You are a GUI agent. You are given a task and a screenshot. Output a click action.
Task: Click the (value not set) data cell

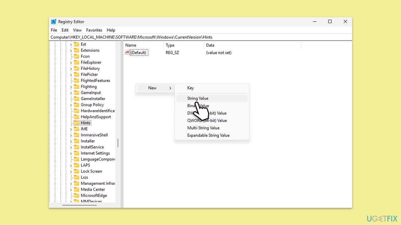point(219,52)
